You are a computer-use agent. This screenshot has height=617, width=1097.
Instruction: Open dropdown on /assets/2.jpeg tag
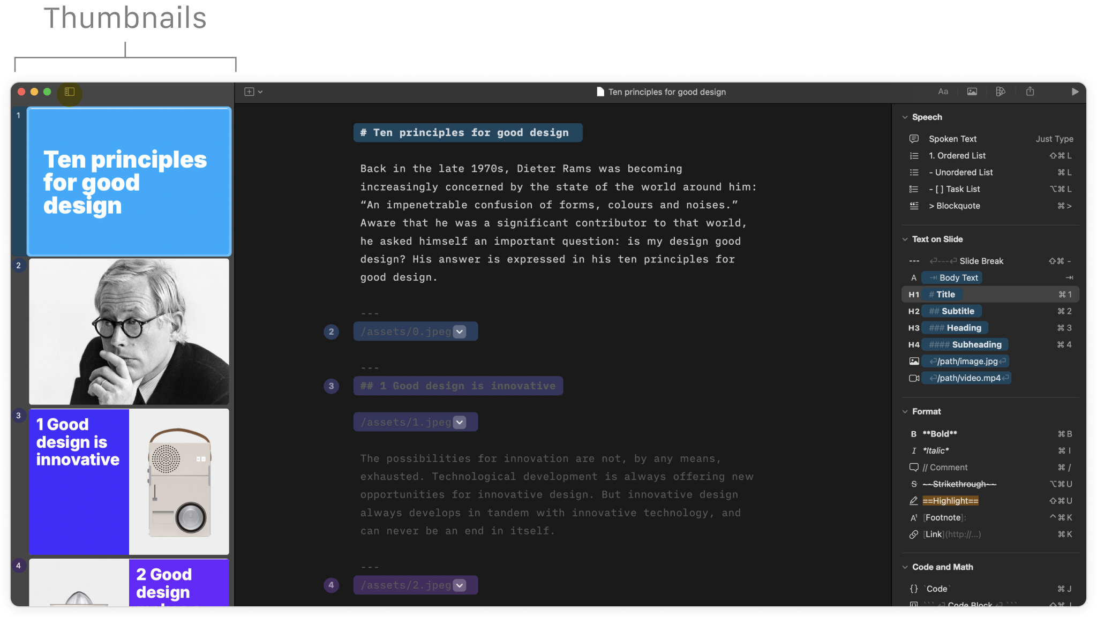460,585
